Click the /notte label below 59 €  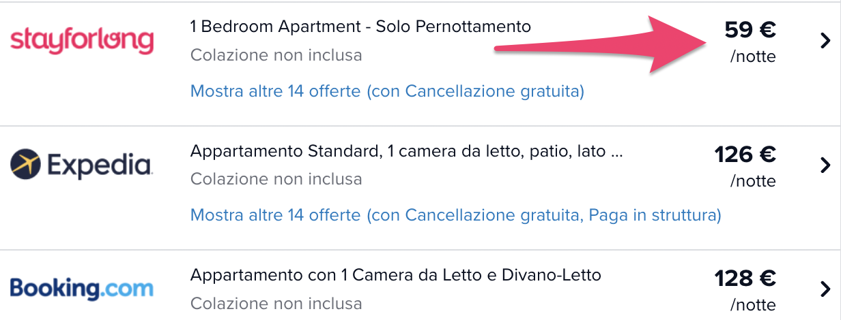coord(753,57)
